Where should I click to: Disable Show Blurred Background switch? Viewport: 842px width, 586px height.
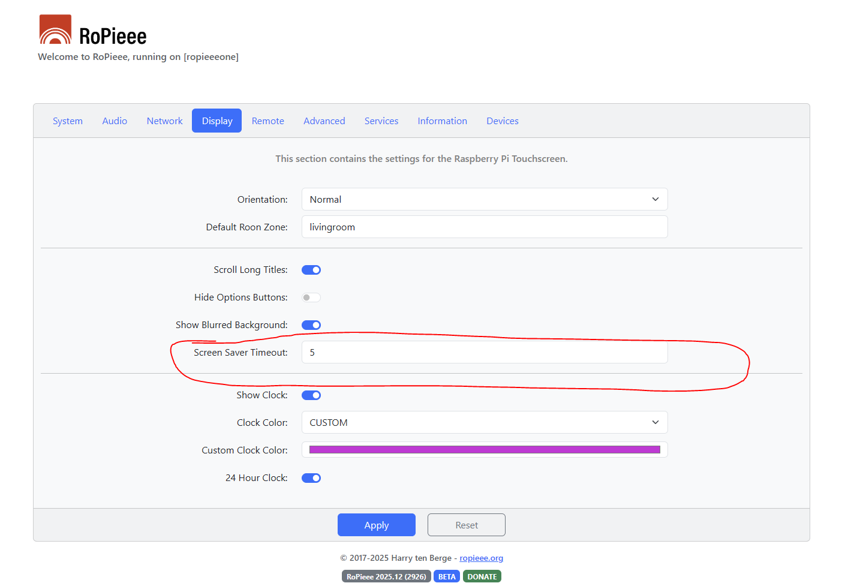tap(311, 325)
